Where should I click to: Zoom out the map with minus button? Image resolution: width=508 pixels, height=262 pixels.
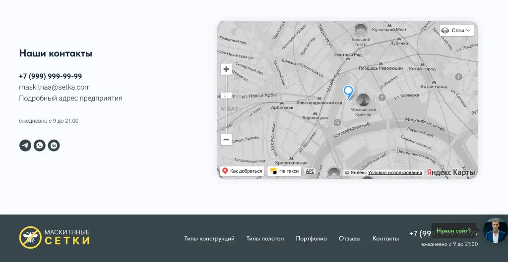(226, 140)
